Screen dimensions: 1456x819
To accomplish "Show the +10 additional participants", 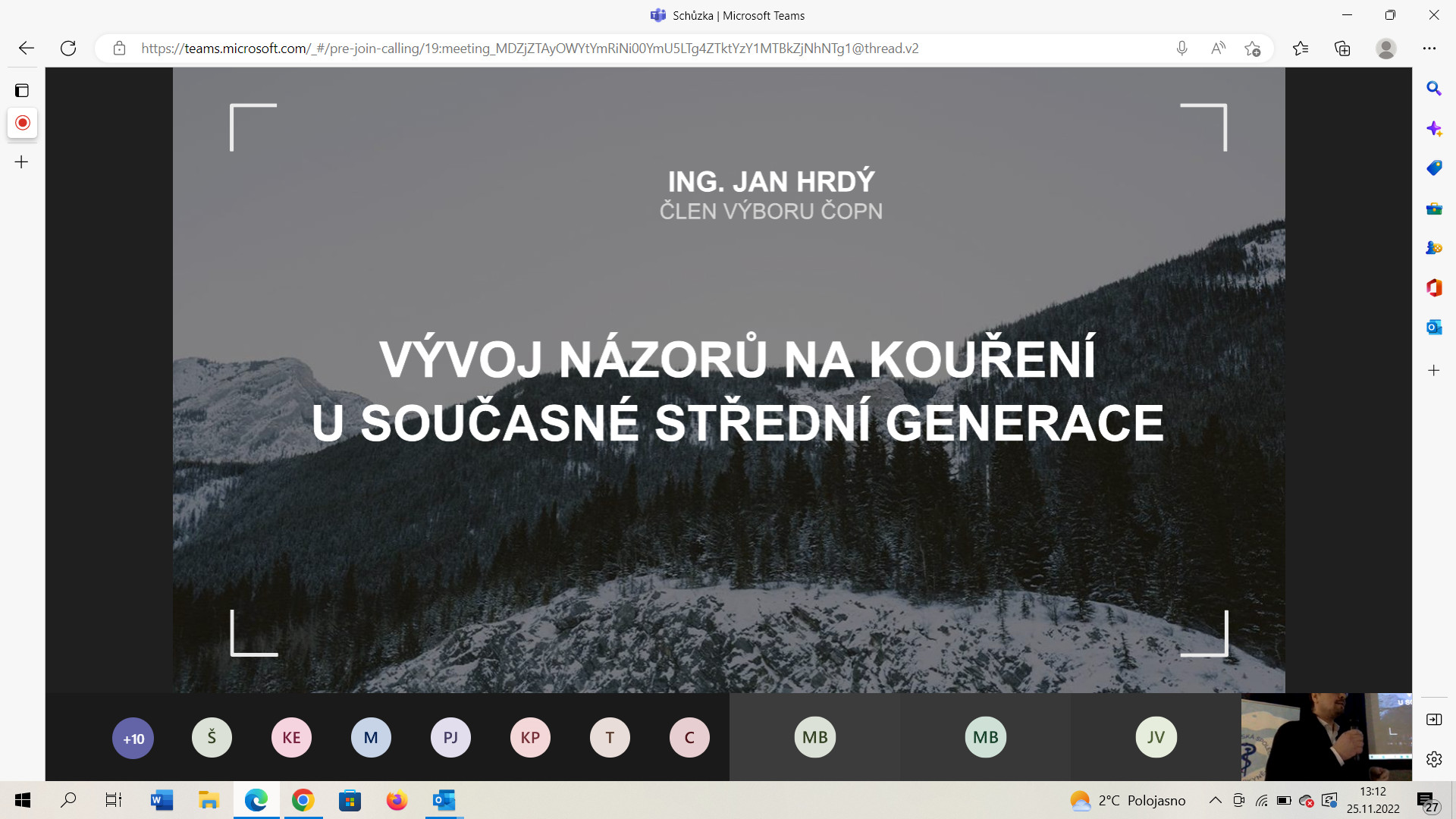I will pos(133,738).
